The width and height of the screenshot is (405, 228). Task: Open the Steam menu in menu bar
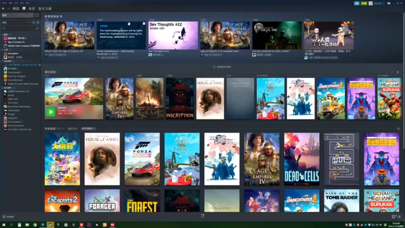click(x=4, y=3)
